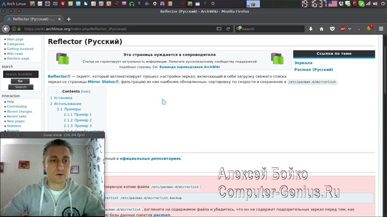The image size is (387, 217).
Task: Open Dropbox tray icon
Action: 341,4
